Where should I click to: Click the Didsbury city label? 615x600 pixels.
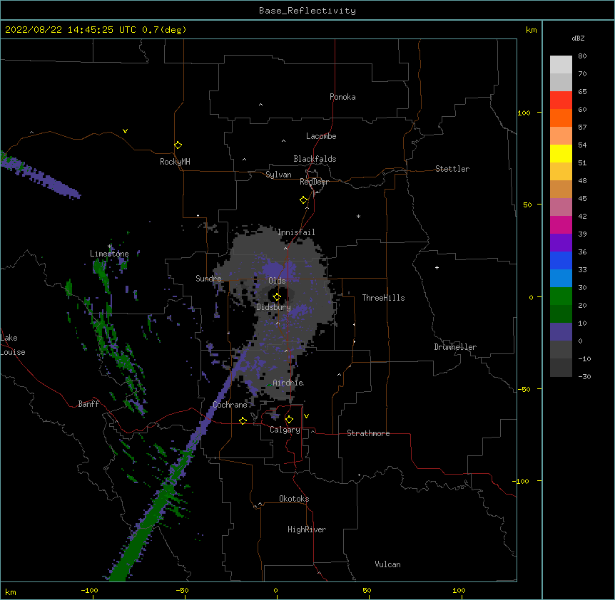274,307
